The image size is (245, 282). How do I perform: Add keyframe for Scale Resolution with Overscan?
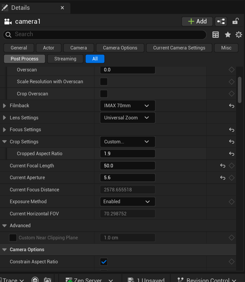pos(231,82)
